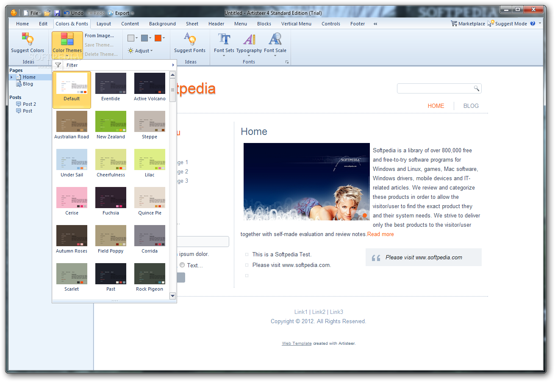The image size is (555, 382).
Task: Apply the Cerise color theme
Action: point(72,201)
